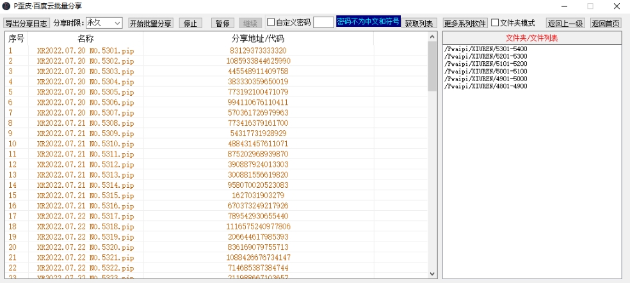Viewport: 630px width, 283px height.
Task: Click 返回首页 button
Action: pos(606,23)
